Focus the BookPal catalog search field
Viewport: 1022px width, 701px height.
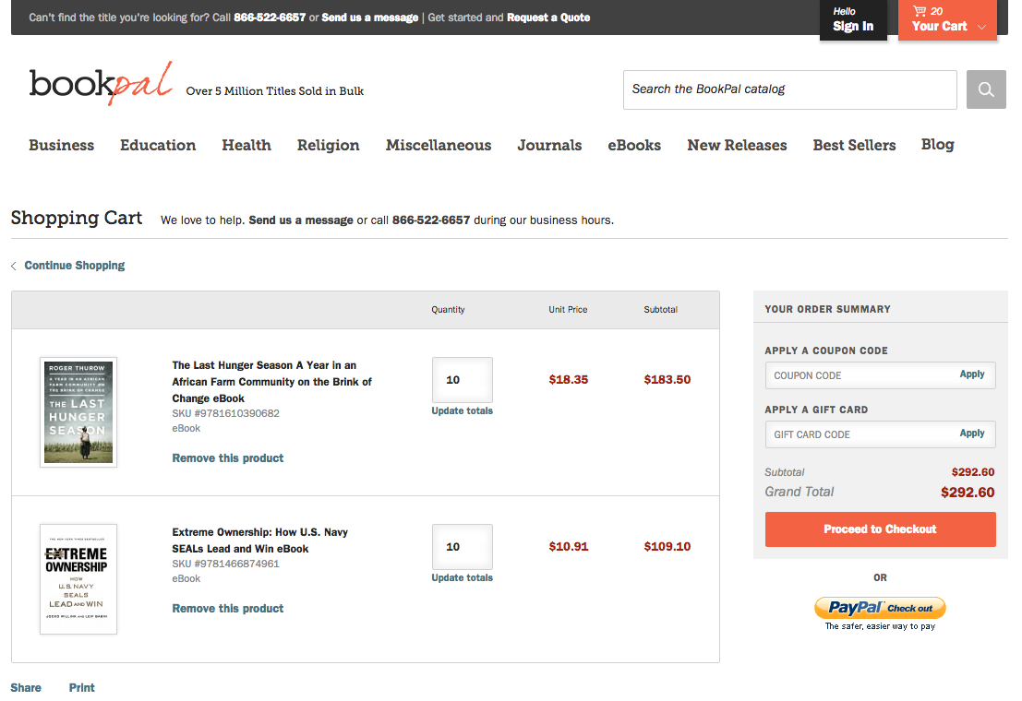(x=790, y=89)
